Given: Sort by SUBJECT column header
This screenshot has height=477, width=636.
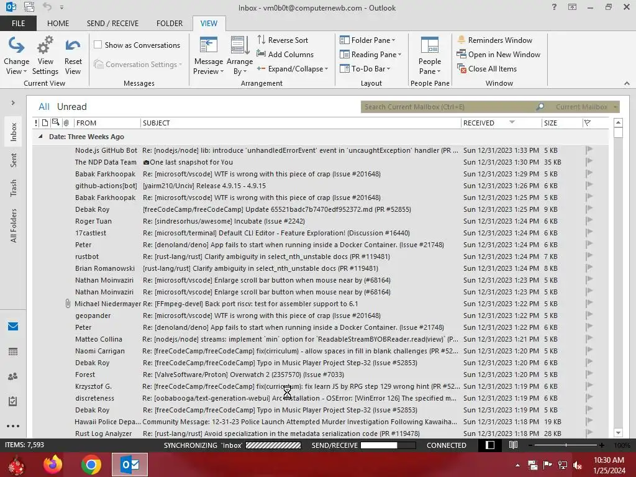Looking at the screenshot, I should point(301,123).
